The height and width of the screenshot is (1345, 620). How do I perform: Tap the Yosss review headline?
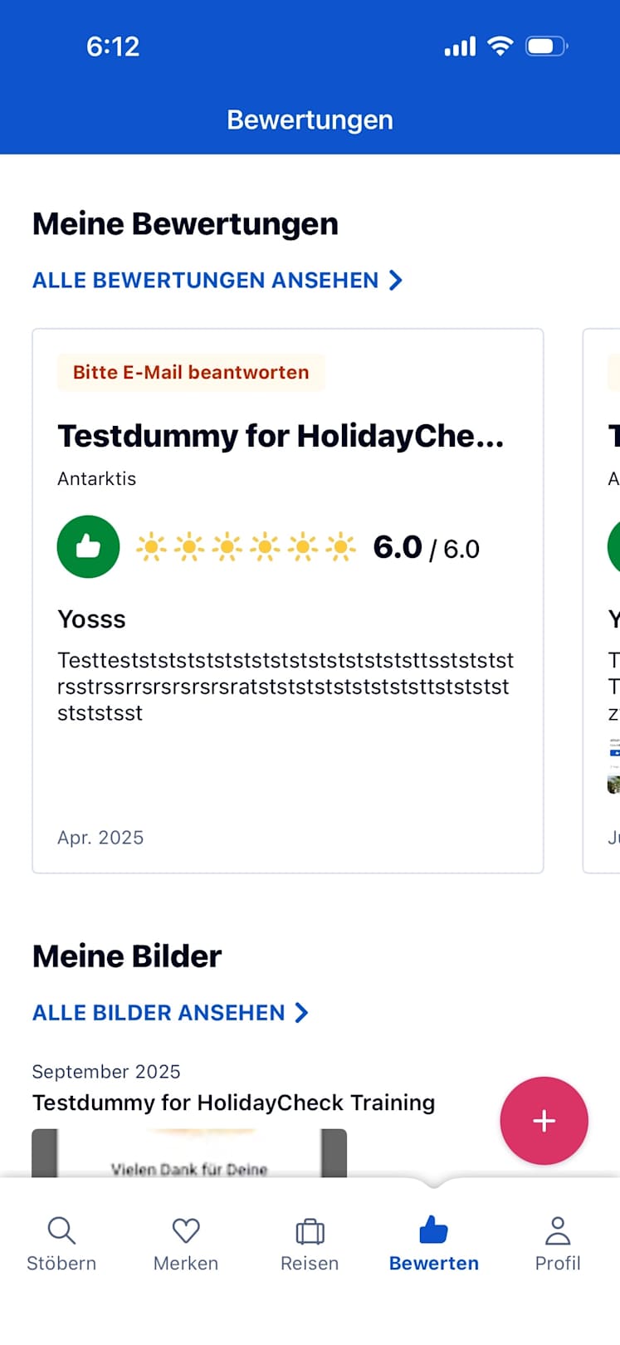point(91,619)
